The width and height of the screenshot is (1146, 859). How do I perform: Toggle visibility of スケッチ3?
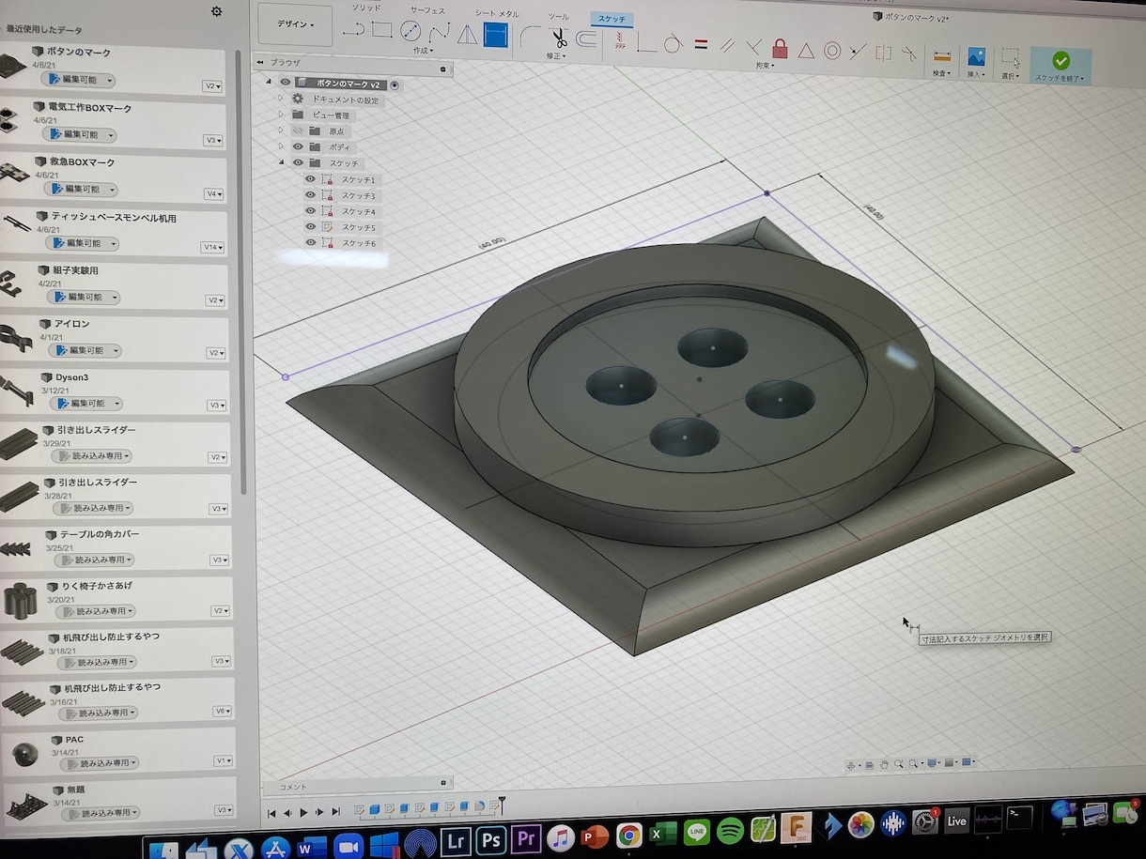coord(310,195)
